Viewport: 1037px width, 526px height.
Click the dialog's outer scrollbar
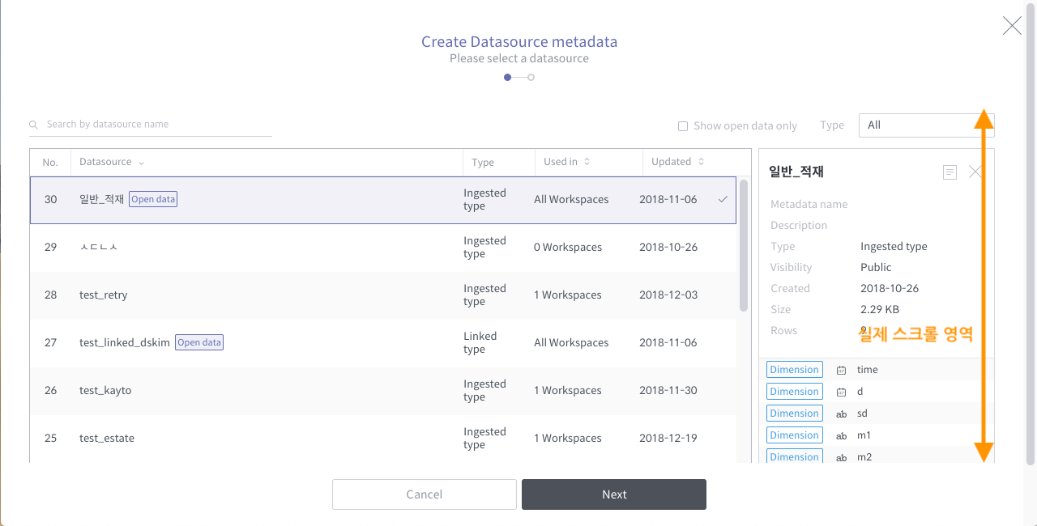1031,235
